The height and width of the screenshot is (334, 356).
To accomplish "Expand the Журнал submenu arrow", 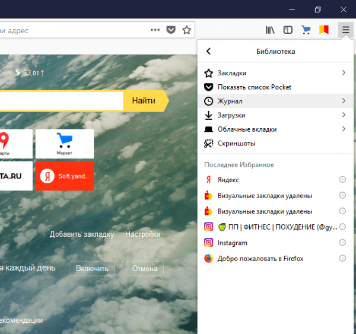I will [x=344, y=101].
